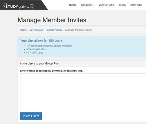146x124 pixels.
Task: Navigate to My Account breadcrumb
Action: [x=37, y=30]
